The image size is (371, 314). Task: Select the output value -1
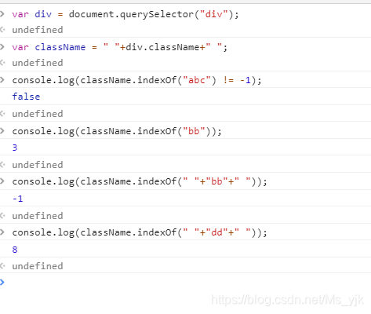pyautogui.click(x=17, y=199)
